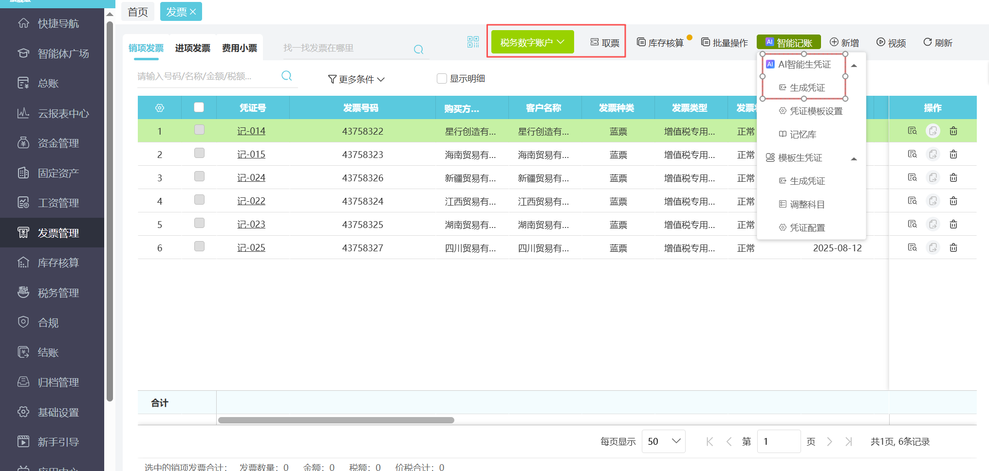This screenshot has height=471, width=989.
Task: Open the 视频 tutorial button
Action: (891, 43)
